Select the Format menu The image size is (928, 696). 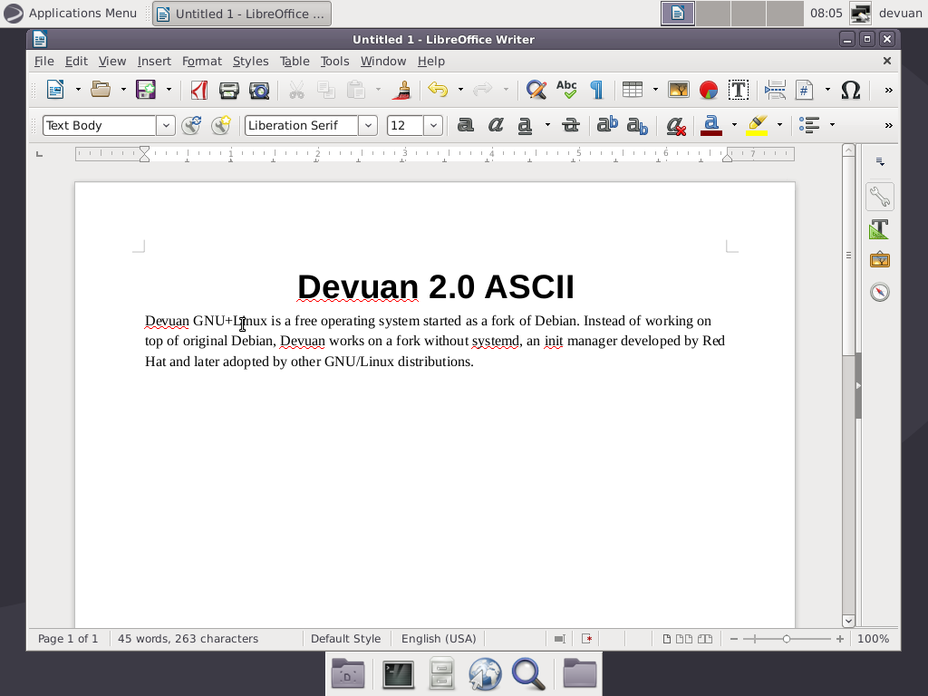201,61
